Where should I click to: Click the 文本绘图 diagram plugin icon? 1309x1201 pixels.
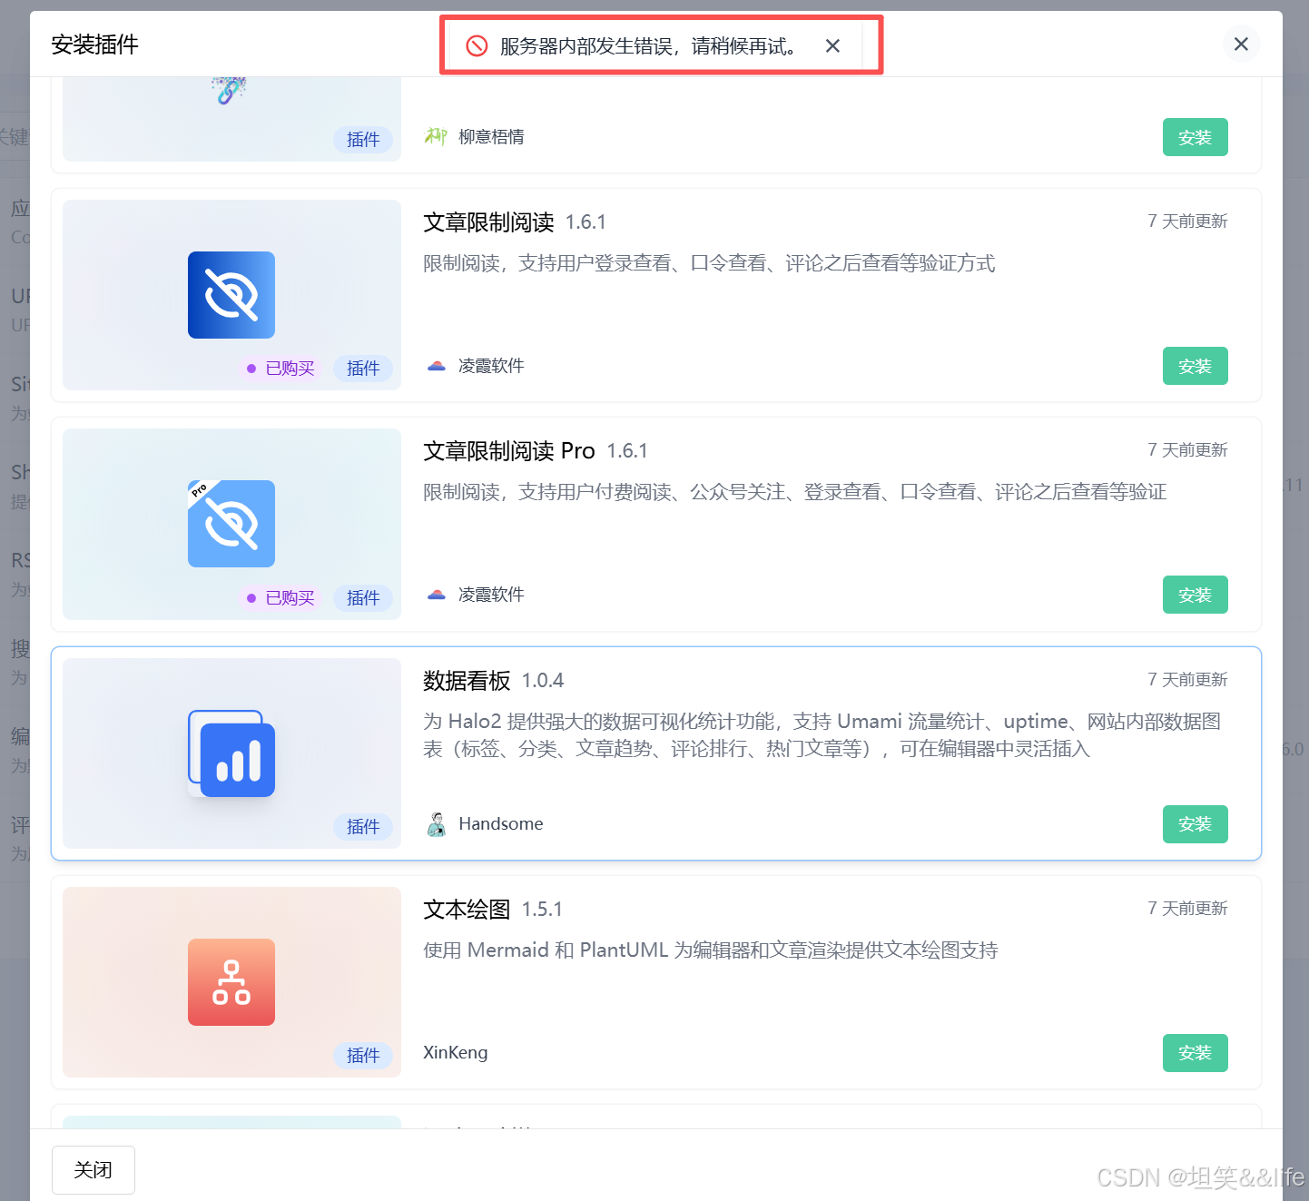pyautogui.click(x=231, y=981)
